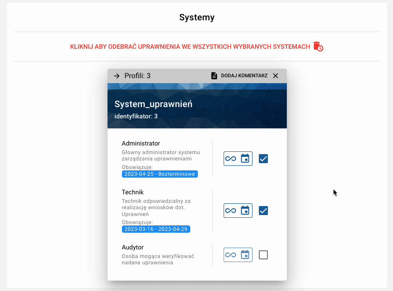Click the calendar icon for Administrator
This screenshot has height=291, width=393.
[x=245, y=159]
